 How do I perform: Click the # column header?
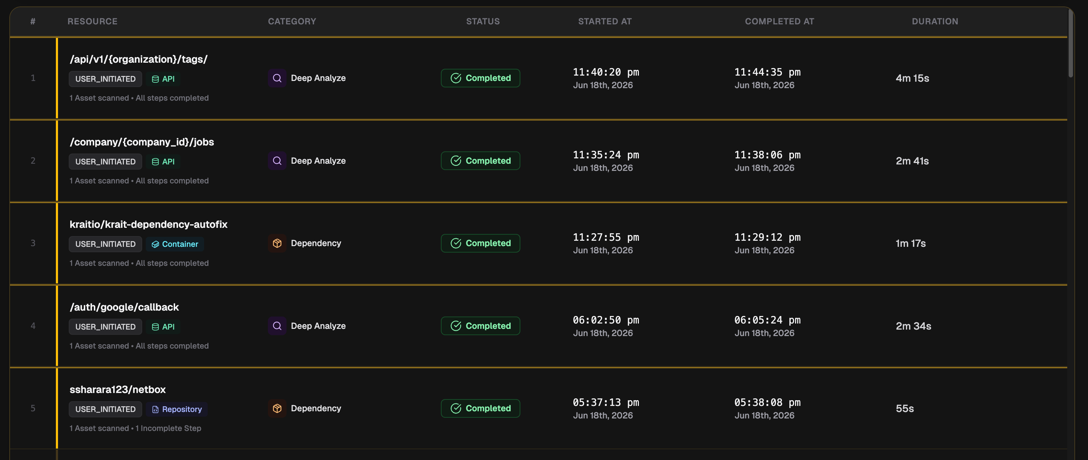click(33, 21)
